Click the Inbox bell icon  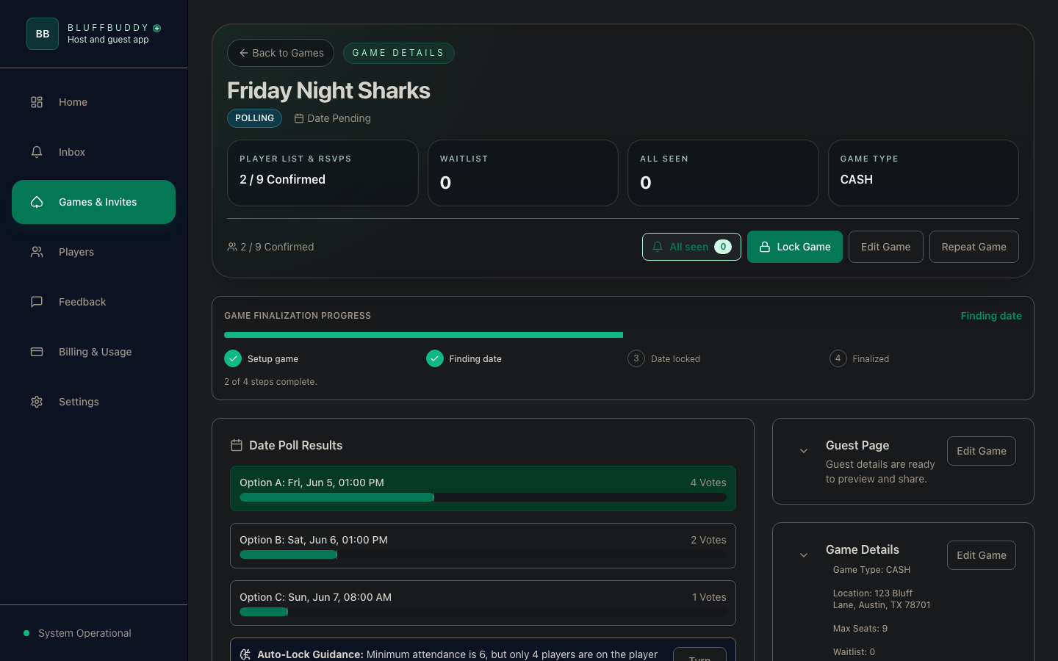(37, 152)
